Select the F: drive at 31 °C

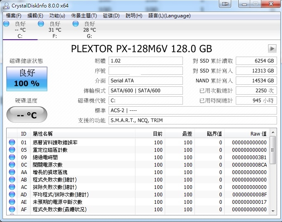tap(55, 30)
